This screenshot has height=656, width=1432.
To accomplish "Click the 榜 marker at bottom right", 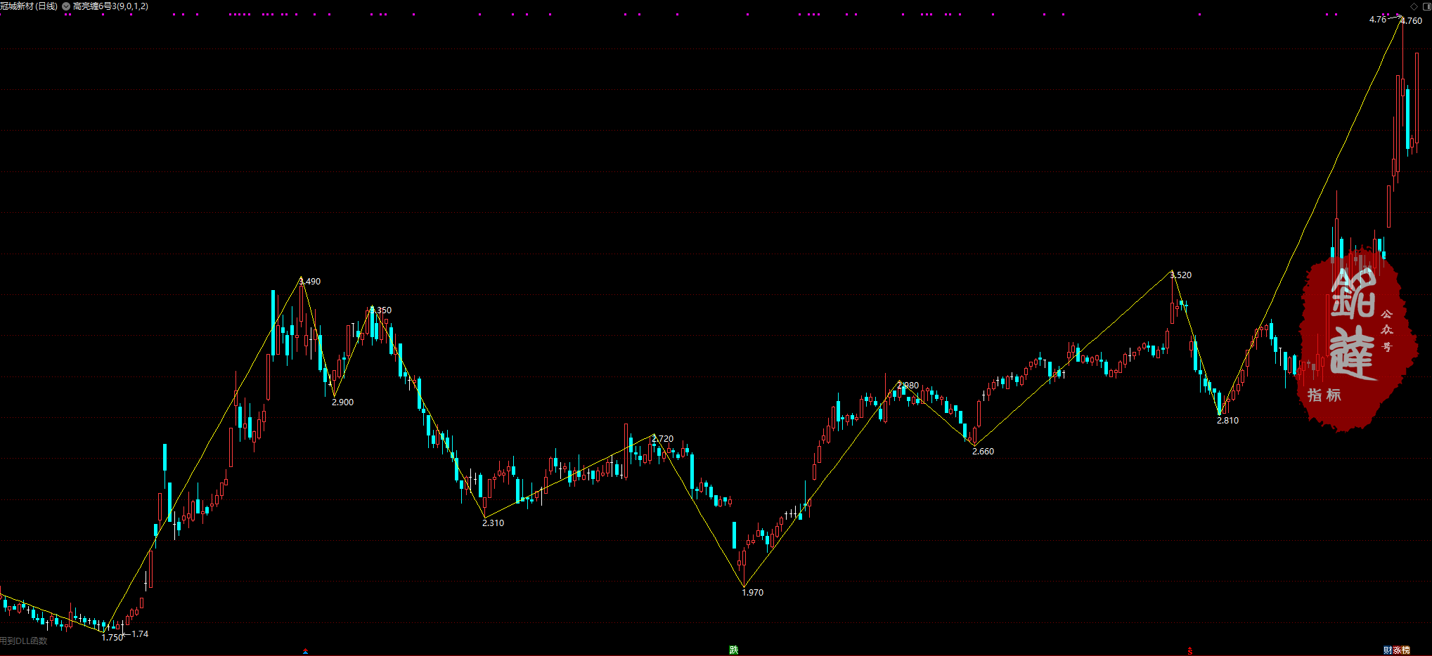I will (x=1405, y=650).
